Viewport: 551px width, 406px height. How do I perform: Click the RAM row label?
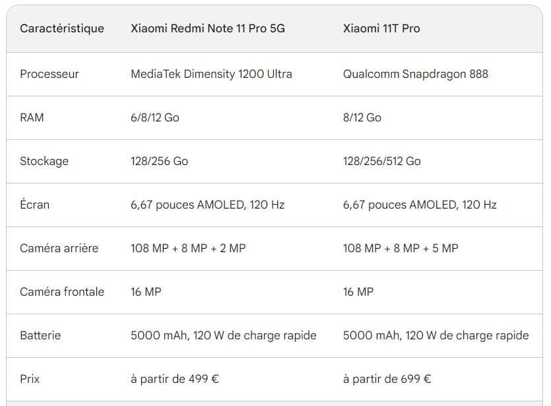tap(32, 118)
